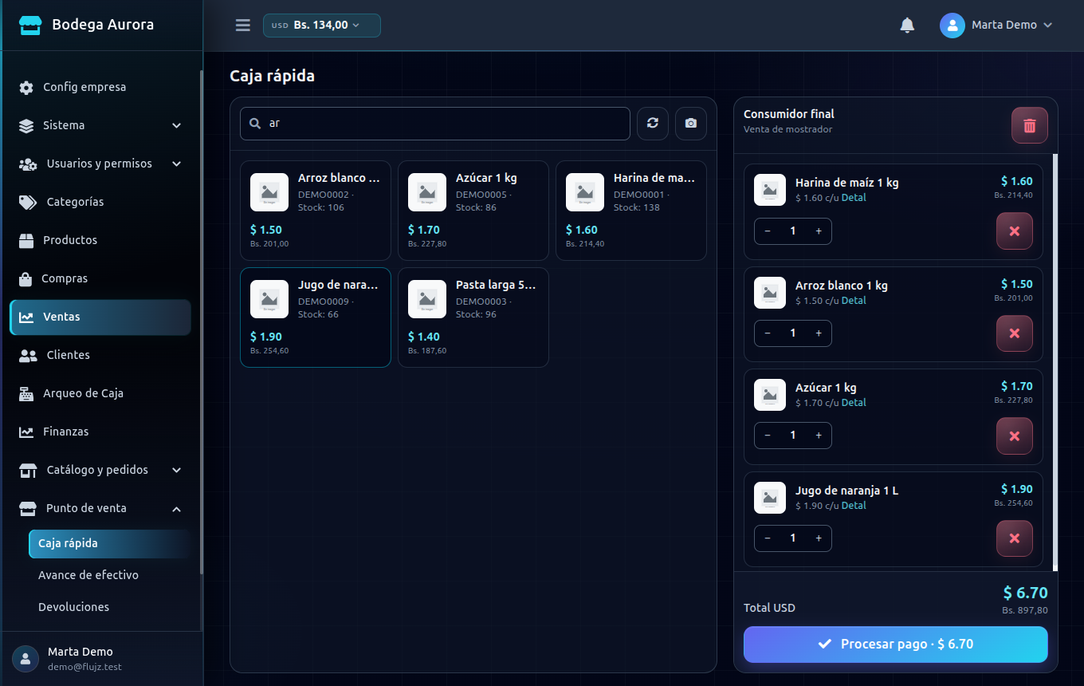Decrease quantity of Harina de maíz 1 kg
Viewport: 1084px width, 686px height.
768,231
